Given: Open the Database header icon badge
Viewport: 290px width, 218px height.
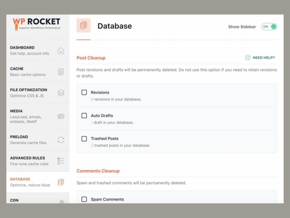Looking at the screenshot, I should (x=84, y=25).
